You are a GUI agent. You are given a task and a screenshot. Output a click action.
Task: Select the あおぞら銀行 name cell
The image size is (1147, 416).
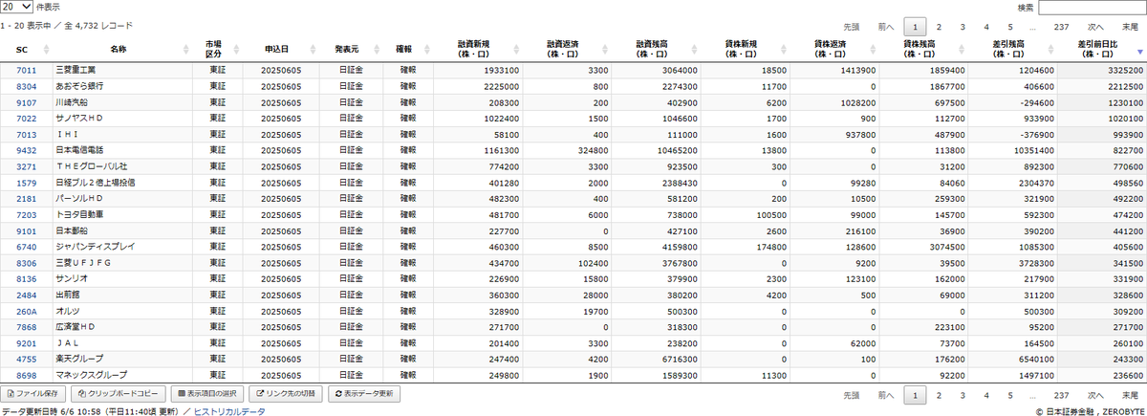122,85
